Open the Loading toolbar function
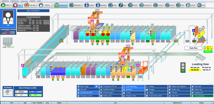 point(89,5)
